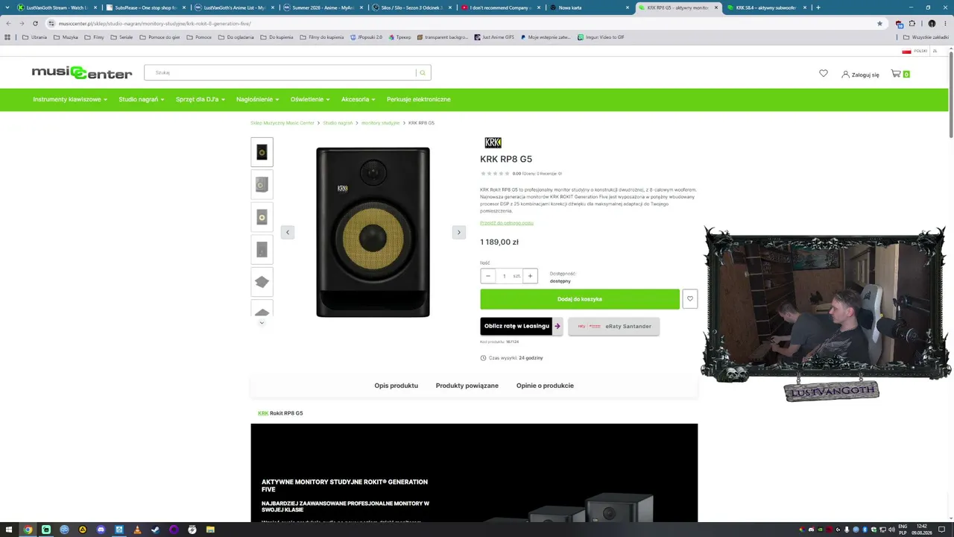954x537 pixels.
Task: Expand Studio nagrań menu
Action: click(x=142, y=99)
